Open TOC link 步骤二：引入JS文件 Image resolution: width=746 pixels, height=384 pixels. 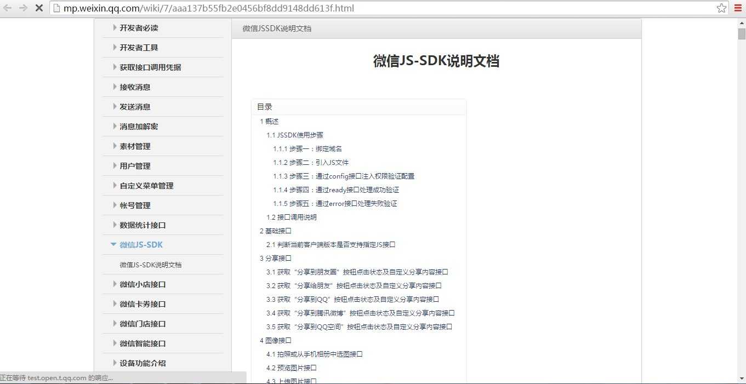(x=311, y=163)
